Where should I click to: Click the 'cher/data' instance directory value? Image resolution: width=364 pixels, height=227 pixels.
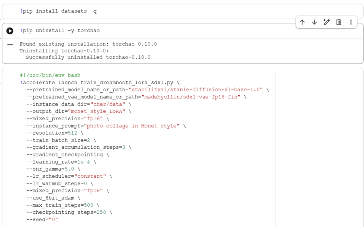coord(108,104)
